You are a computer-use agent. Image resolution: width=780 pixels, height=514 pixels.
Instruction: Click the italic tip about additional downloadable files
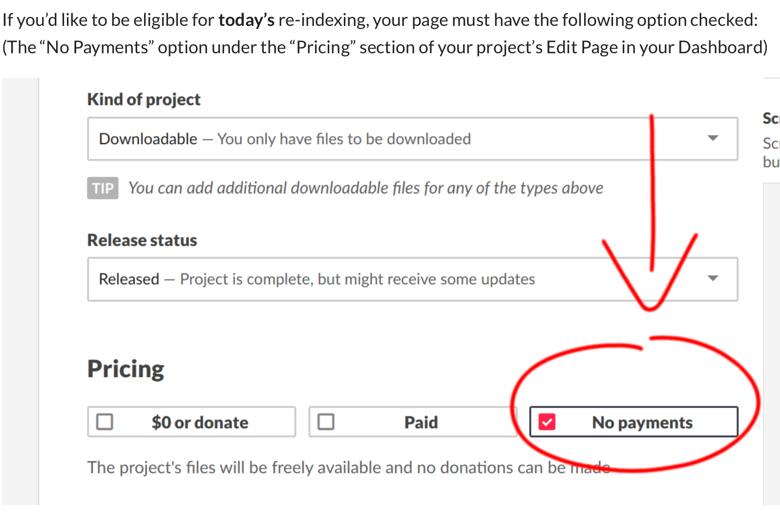click(365, 188)
